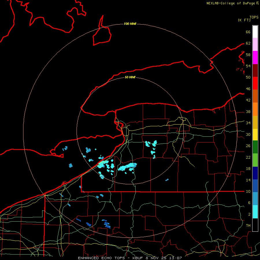
Task: Click the "50 NMI" range ring label
Action: click(130, 77)
